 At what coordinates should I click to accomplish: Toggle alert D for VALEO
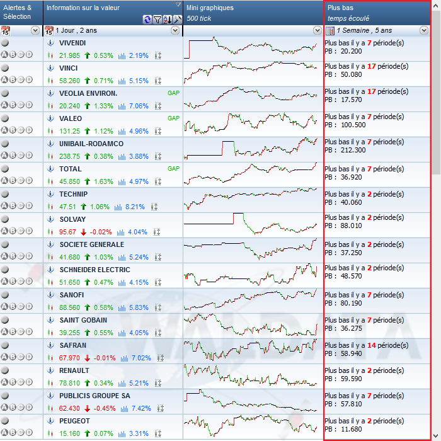tap(29, 130)
